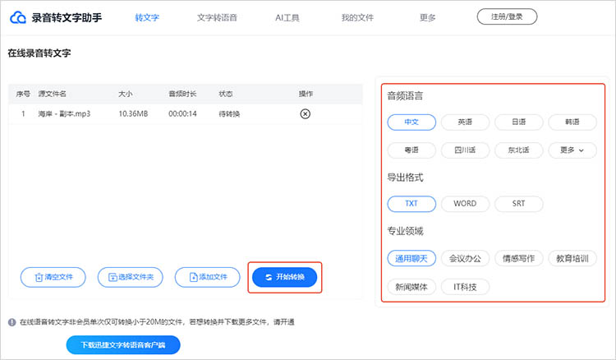Click the 待转换 status cell

coord(229,114)
